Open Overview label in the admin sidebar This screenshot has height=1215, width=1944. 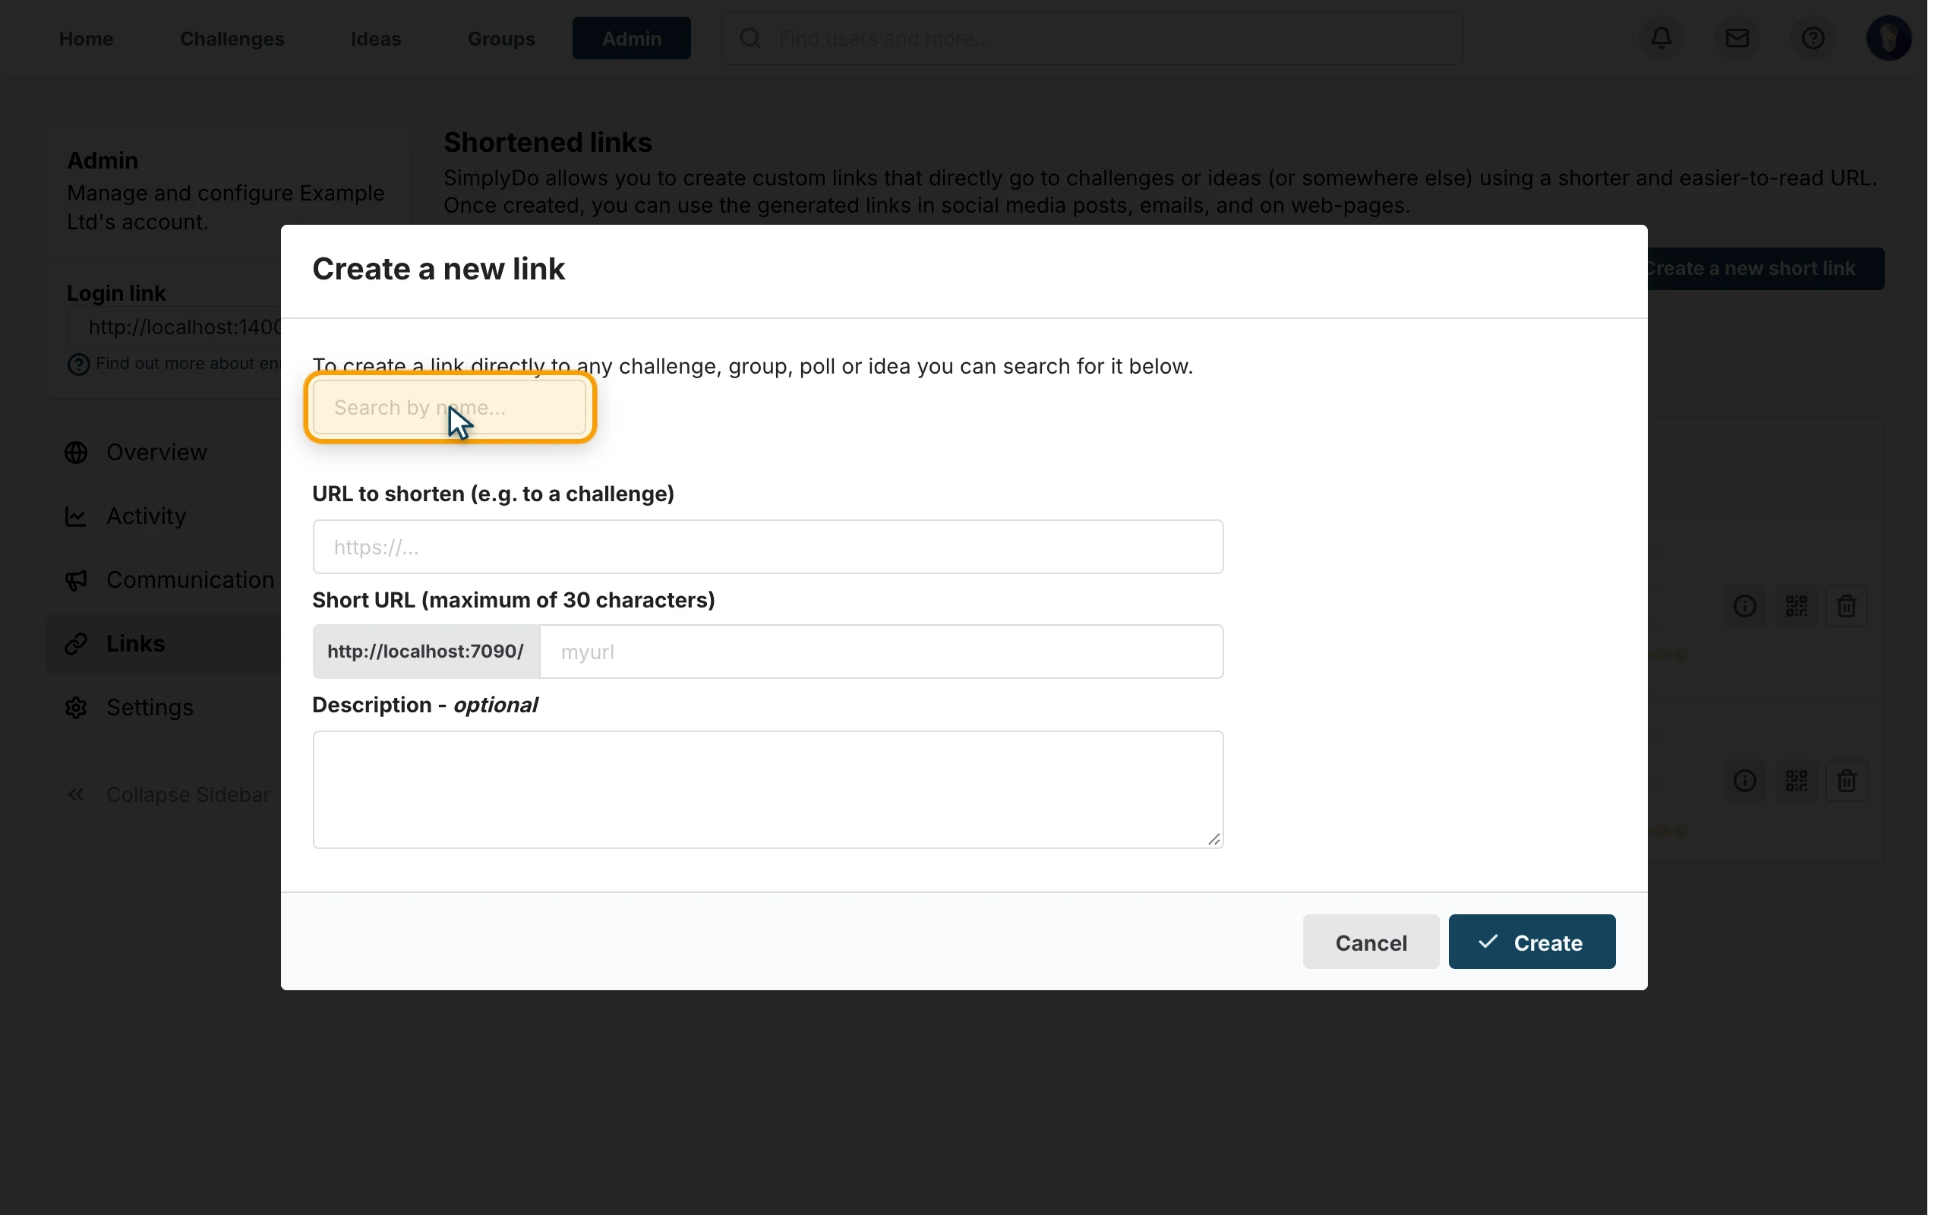(x=156, y=453)
